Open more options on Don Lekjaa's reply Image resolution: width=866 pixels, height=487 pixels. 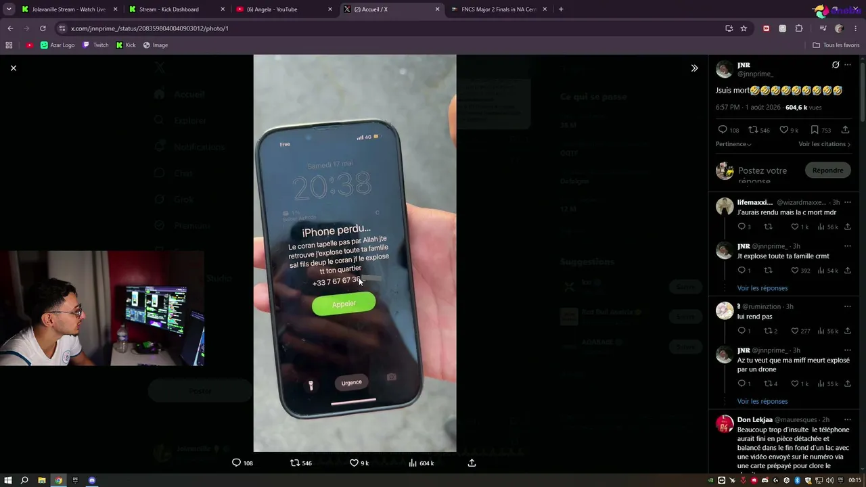[x=848, y=419]
